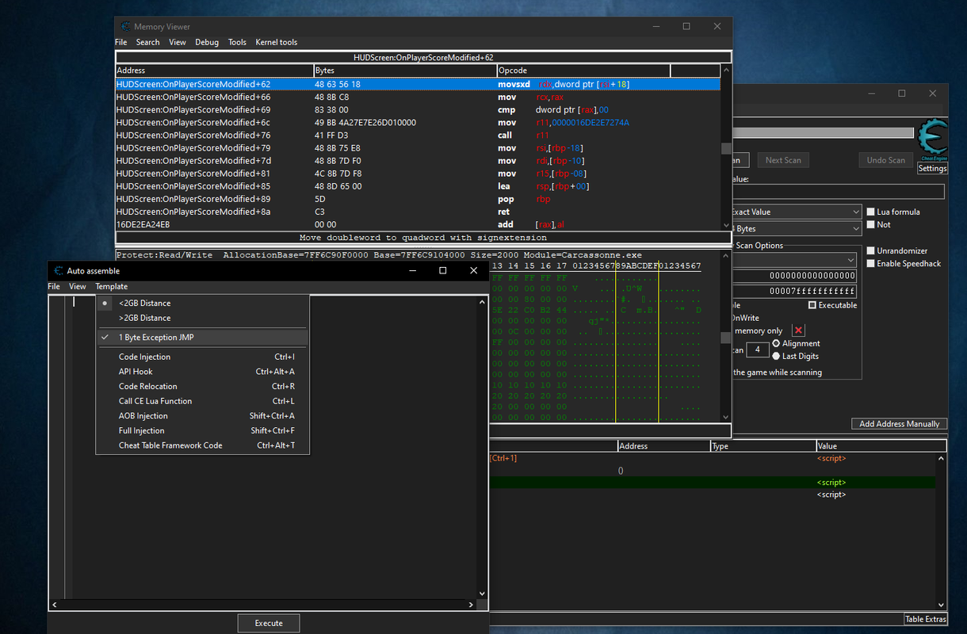Click the Auto assemble horizontal scrollbar

(262, 605)
